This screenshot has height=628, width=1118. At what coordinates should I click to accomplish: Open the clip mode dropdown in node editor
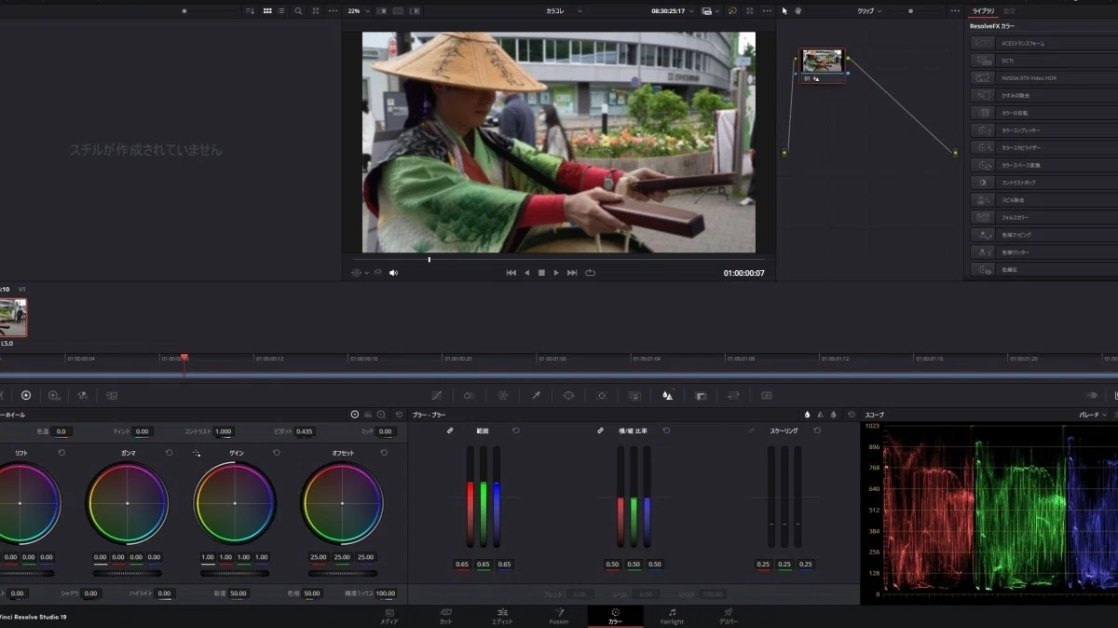click(870, 11)
